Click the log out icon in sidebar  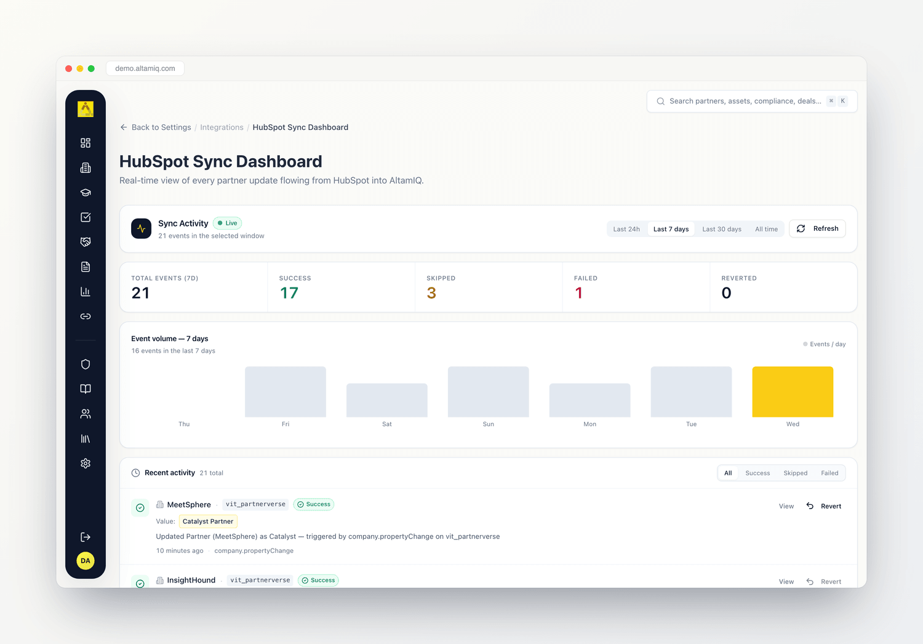tap(86, 537)
